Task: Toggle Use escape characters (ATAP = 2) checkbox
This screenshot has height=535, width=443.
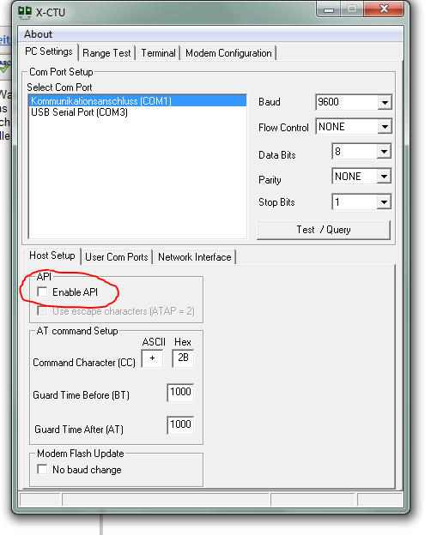Action: pos(42,311)
